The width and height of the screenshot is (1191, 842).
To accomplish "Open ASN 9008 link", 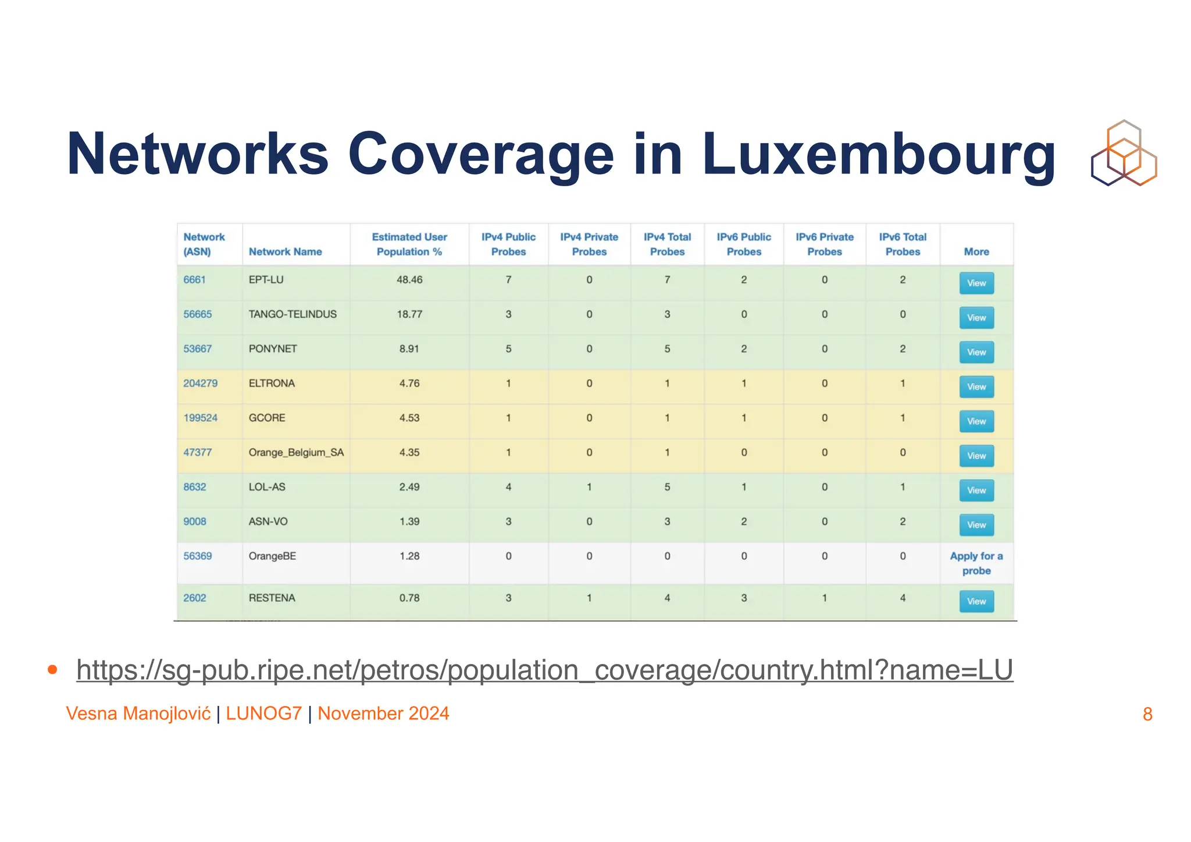I will pos(195,521).
